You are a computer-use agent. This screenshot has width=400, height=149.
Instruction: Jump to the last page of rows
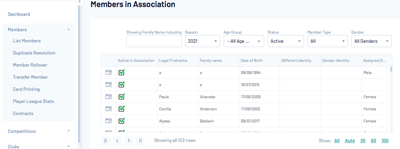pos(140,141)
